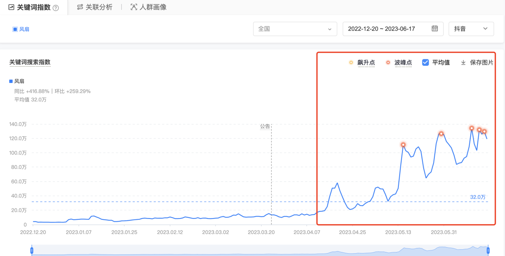Click the 公告 marker on the chart
The height and width of the screenshot is (256, 505).
pyautogui.click(x=265, y=126)
